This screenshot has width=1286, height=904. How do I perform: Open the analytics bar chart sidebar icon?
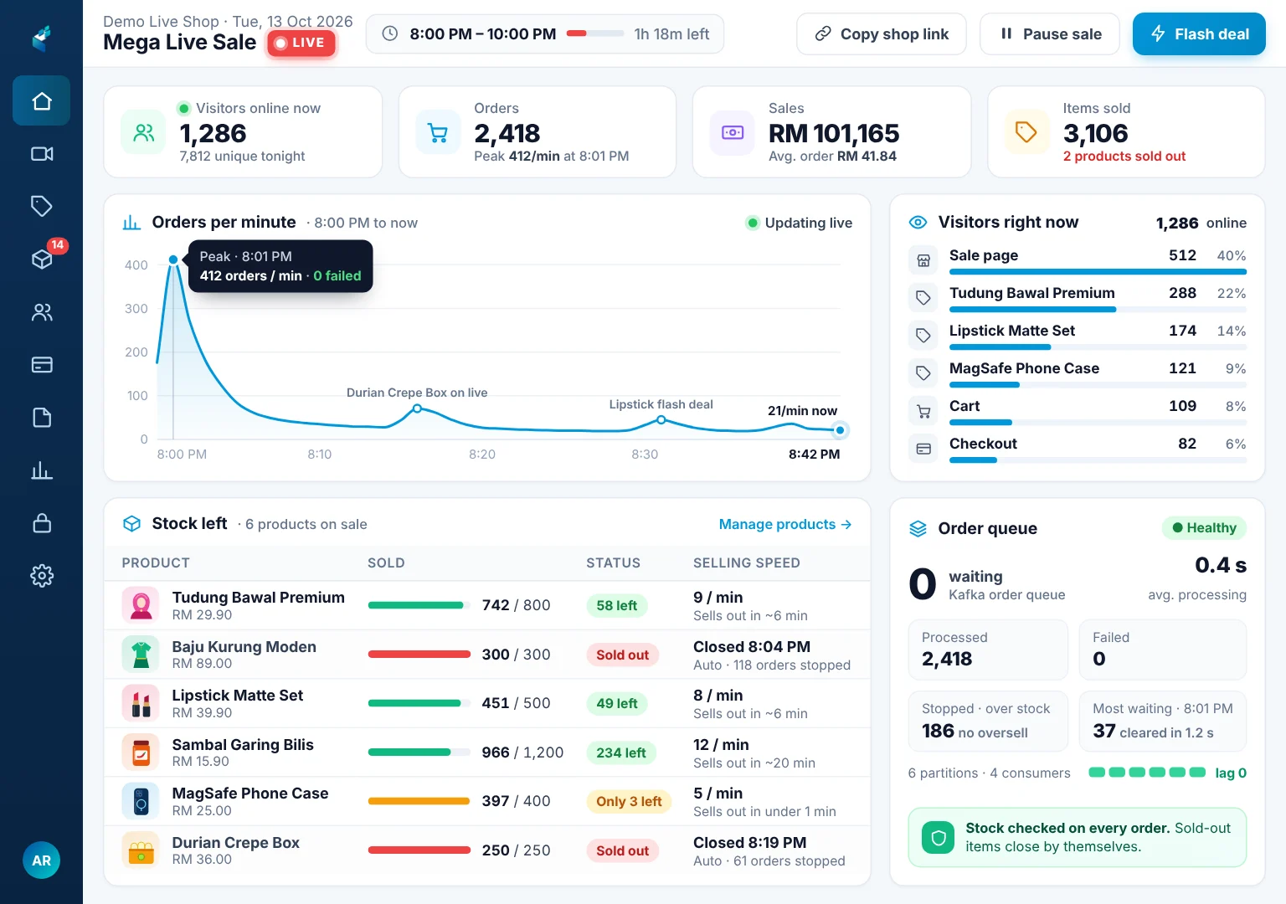[x=42, y=470]
